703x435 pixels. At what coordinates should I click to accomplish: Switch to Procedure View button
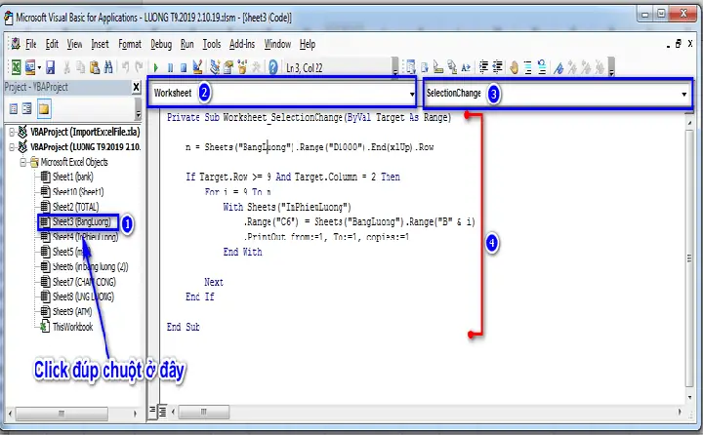[x=152, y=410]
